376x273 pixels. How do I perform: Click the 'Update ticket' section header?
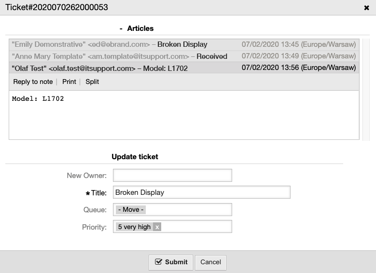(135, 157)
